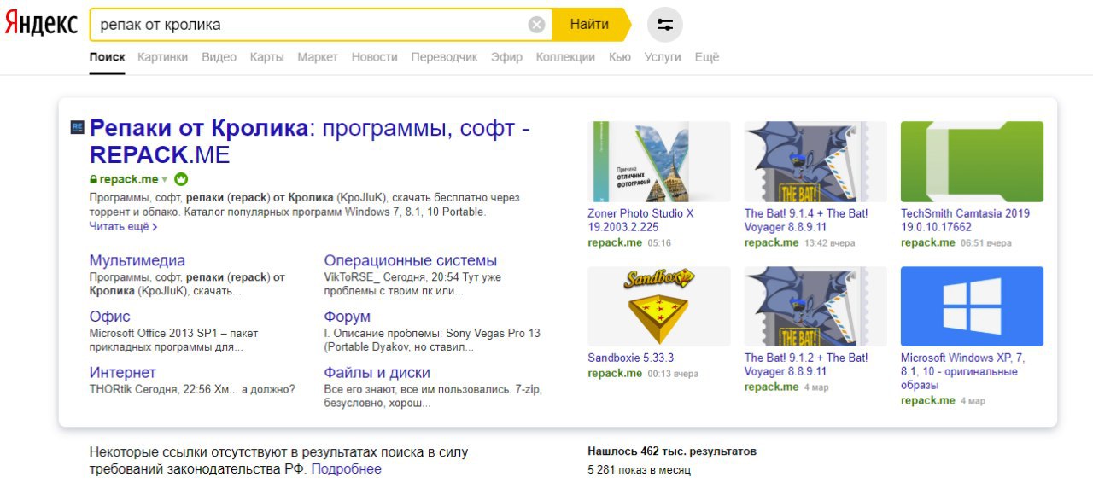Click repack.me under the Camtasia 2019 card
The width and height of the screenshot is (1093, 483).
(927, 242)
